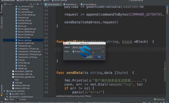Expand the Go SDK 1.10.2 node
Image resolution: width=169 pixels, height=103 pixels.
(x=7, y=94)
